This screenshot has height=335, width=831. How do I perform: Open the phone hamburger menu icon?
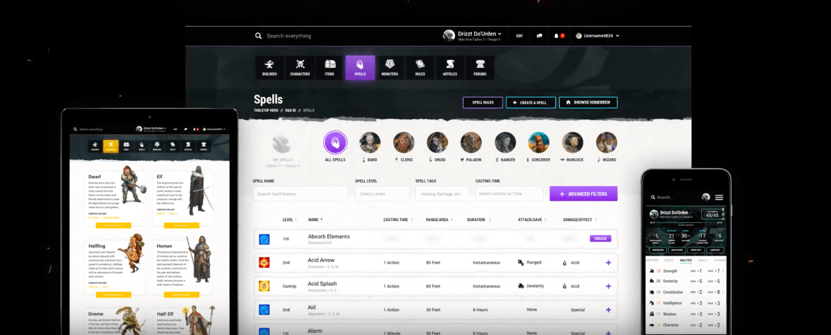719,197
